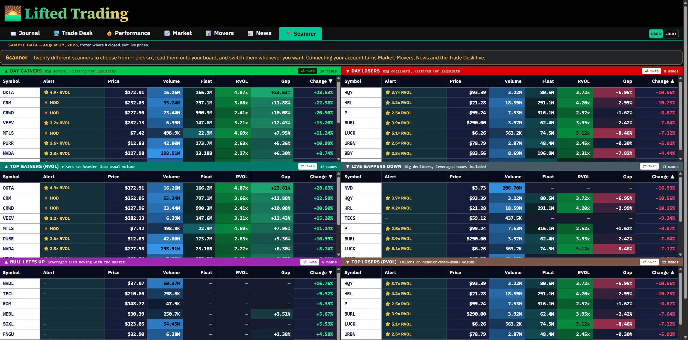This screenshot has width=688, height=340.
Task: Swap the Day Gainers scanner
Action: coord(308,71)
